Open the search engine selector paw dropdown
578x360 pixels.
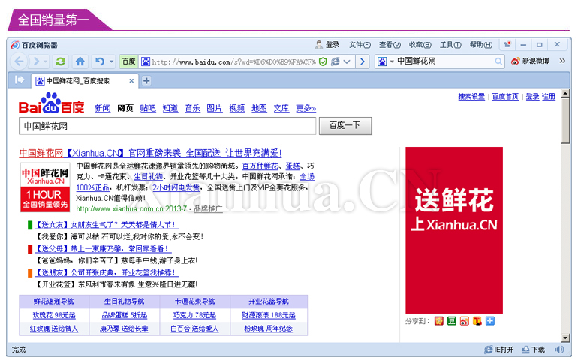[385, 61]
